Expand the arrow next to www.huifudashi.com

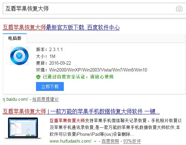click(x=95, y=142)
